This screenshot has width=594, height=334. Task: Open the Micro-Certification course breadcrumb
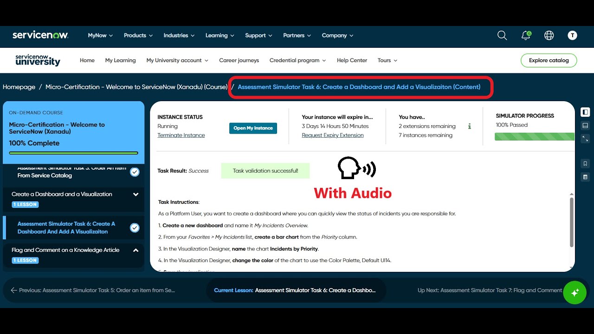coord(136,87)
